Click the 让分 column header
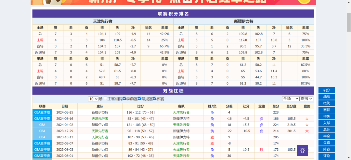 246,106
